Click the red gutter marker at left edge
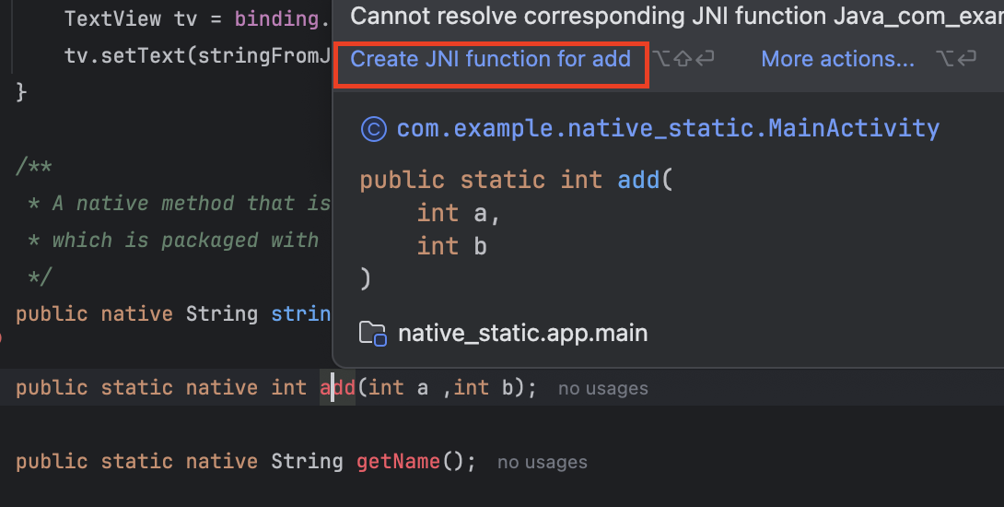 pyautogui.click(x=2, y=338)
